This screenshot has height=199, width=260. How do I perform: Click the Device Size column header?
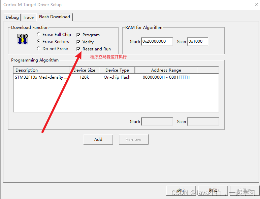click(84, 70)
